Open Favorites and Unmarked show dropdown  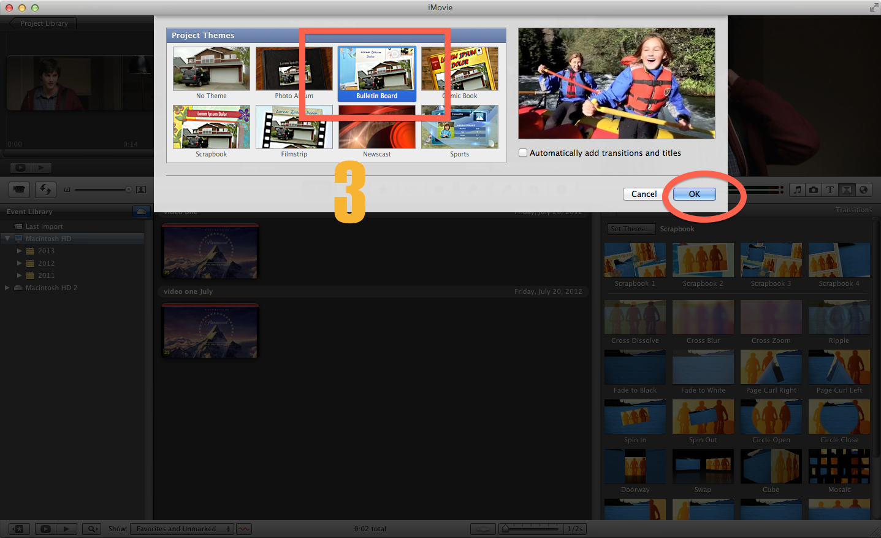182,529
